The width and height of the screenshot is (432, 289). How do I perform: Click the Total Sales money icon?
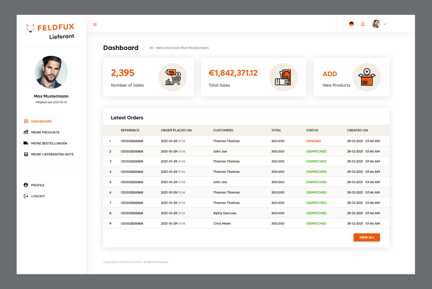pyautogui.click(x=283, y=77)
